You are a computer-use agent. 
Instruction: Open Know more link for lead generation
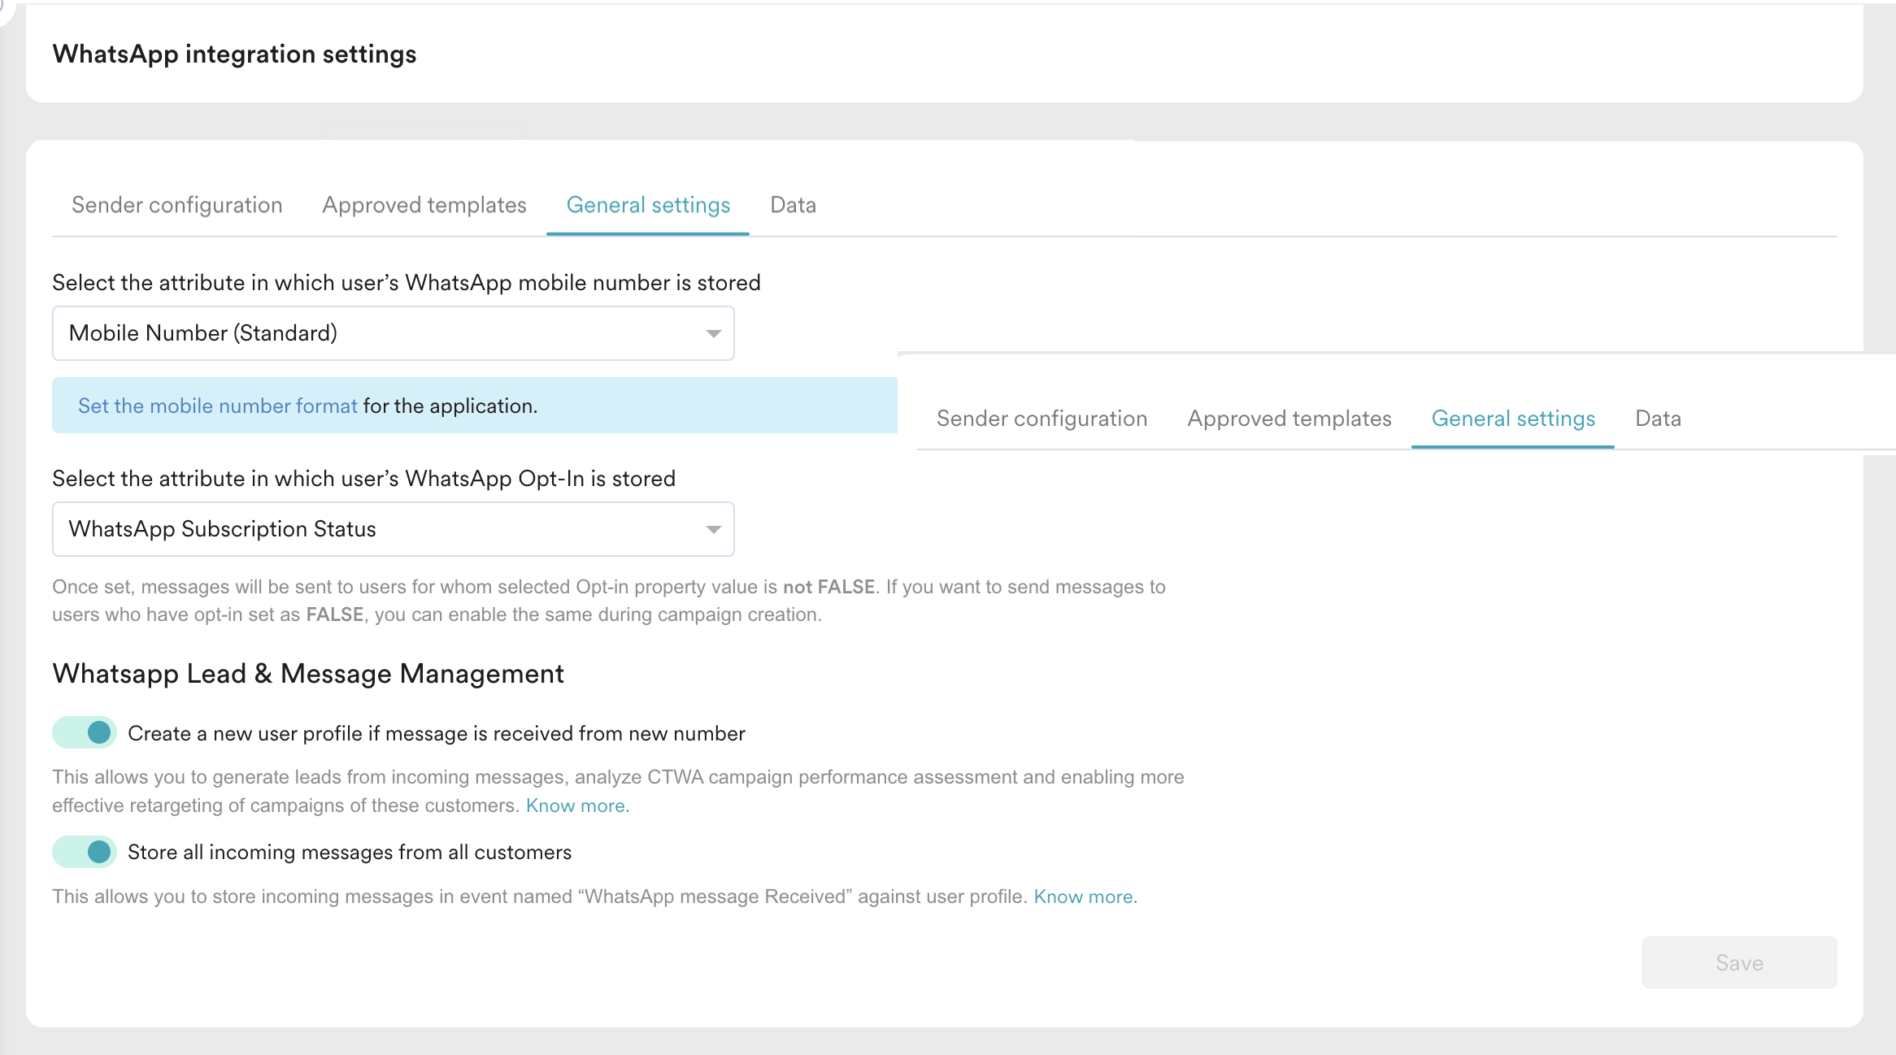pos(577,805)
